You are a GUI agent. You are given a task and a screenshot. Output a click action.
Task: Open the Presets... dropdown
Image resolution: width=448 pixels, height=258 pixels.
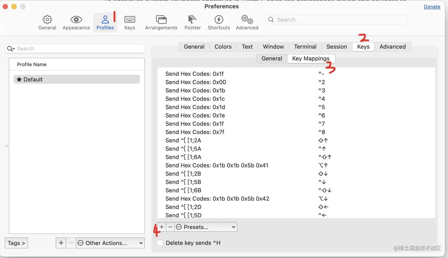(x=206, y=227)
